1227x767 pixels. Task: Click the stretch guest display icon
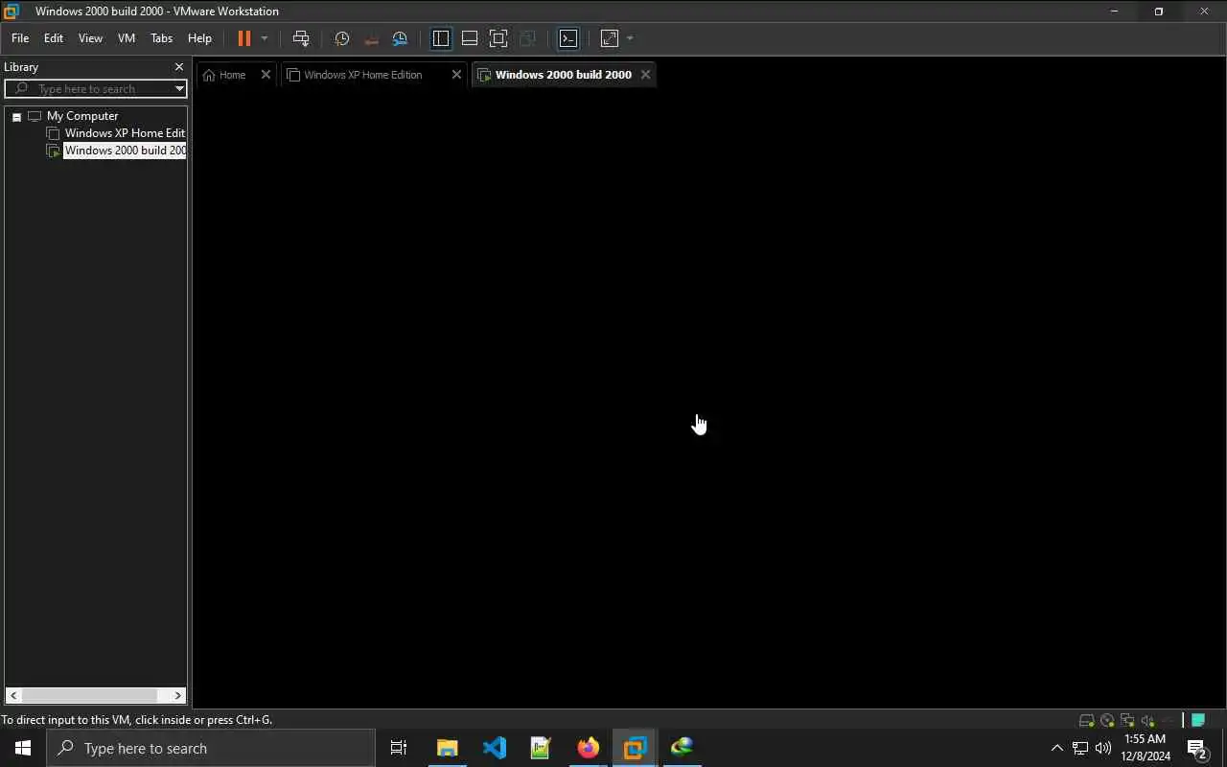tap(610, 38)
